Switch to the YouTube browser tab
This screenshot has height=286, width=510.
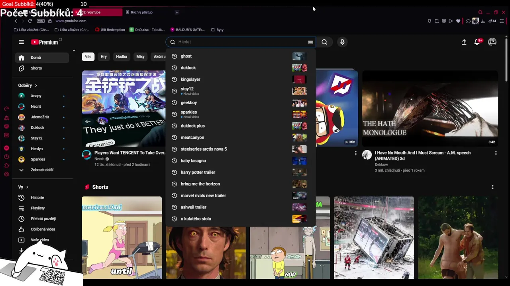pyautogui.click(x=98, y=12)
